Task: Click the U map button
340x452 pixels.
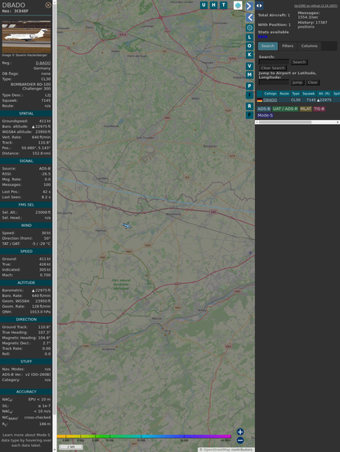Action: (204, 5)
